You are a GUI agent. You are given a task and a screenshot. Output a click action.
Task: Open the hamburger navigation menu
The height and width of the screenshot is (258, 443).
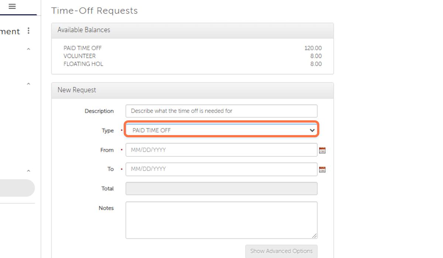point(12,6)
